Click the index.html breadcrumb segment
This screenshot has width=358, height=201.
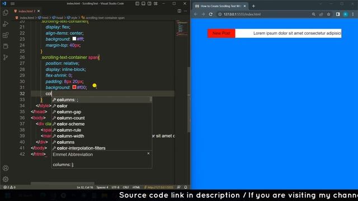tap(25, 17)
